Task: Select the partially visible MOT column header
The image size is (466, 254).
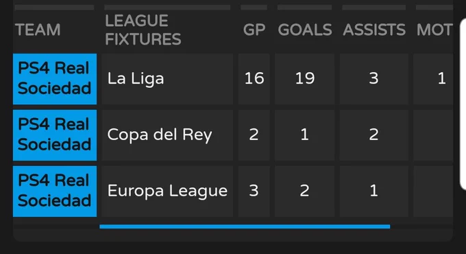Action: pos(434,30)
